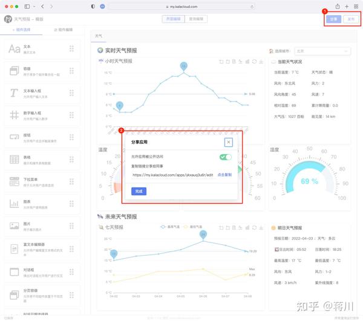This screenshot has width=363, height=321.
Task: Switch to 查询编辑 query editing mode
Action: click(x=196, y=19)
